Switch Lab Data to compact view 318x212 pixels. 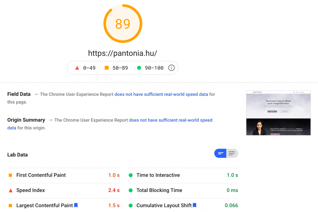[220, 153]
